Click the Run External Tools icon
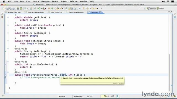177x99 pixels. [43, 9]
